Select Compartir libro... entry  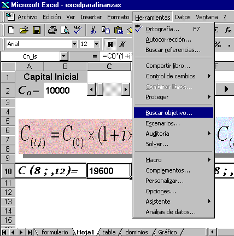tap(173, 66)
